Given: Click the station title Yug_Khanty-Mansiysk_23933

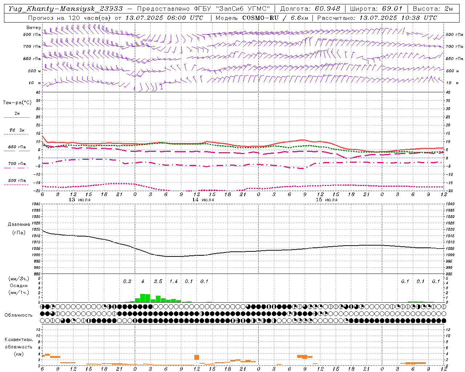Looking at the screenshot, I should click(66, 9).
